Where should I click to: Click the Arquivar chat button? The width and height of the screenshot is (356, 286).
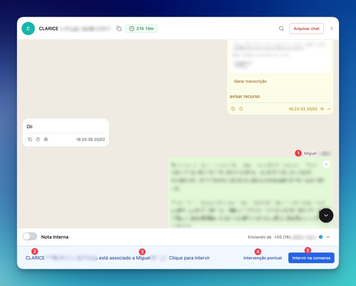306,28
